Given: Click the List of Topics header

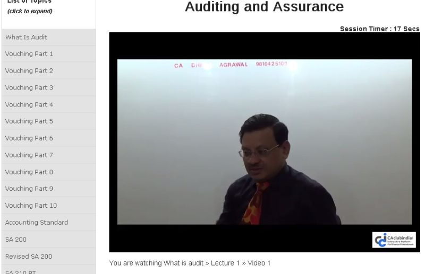Looking at the screenshot, I should 30,2.
